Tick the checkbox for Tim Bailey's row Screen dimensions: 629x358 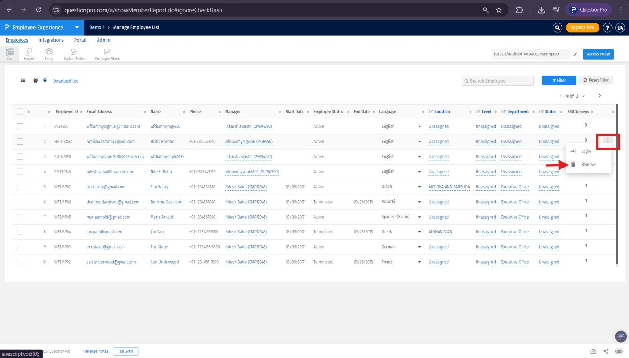click(x=20, y=187)
